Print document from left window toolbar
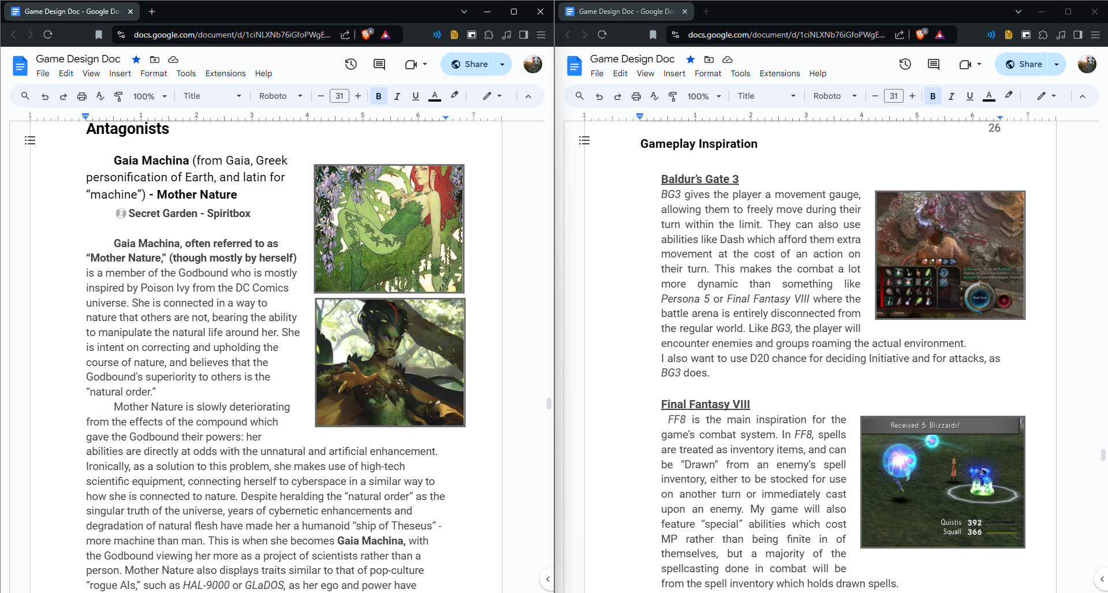The height and width of the screenshot is (593, 1108). (82, 96)
